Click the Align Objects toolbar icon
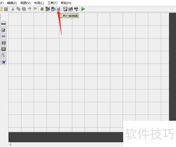The width and height of the screenshot is (176, 147). pyautogui.click(x=42, y=9)
